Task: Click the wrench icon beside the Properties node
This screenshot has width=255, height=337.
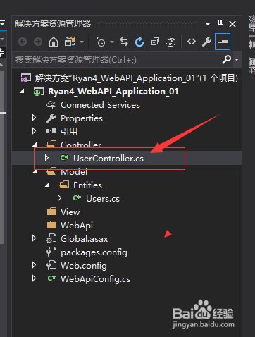Action: [51, 118]
